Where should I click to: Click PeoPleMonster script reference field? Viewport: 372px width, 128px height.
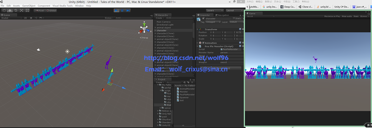[231, 49]
